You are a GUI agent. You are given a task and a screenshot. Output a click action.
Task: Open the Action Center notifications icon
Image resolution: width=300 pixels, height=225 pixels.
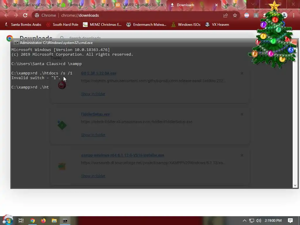click(290, 221)
